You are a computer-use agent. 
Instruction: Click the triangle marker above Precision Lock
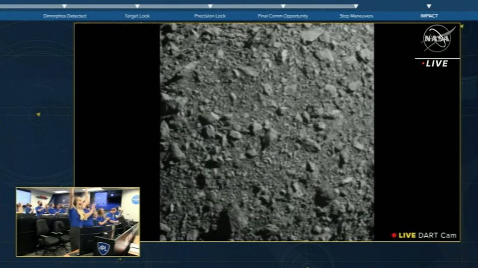tap(210, 7)
